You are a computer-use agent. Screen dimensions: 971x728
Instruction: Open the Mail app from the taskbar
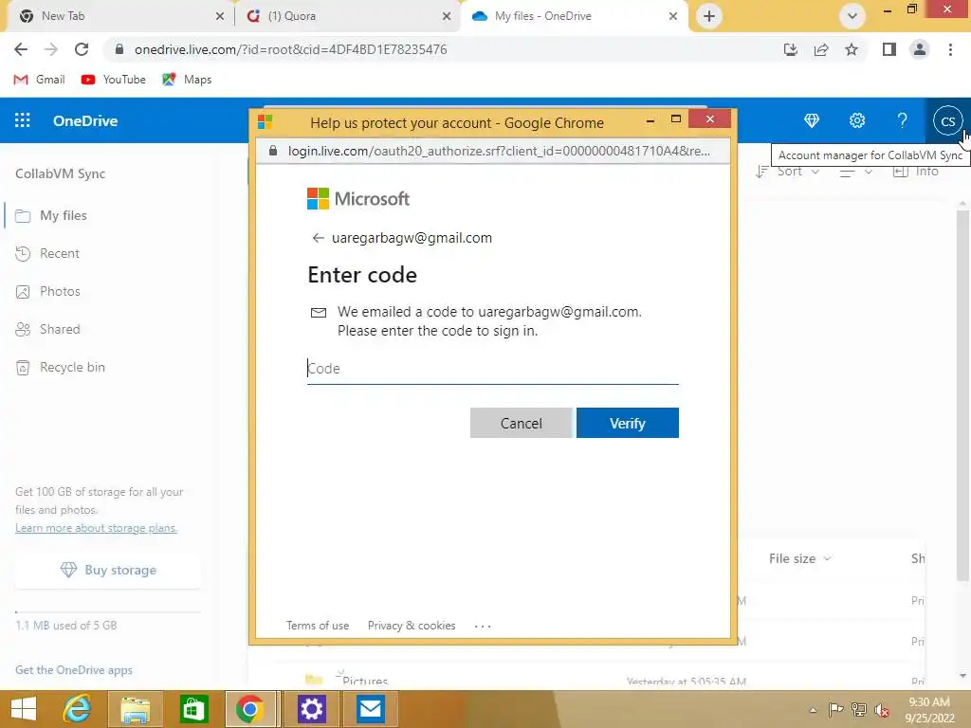pos(370,709)
